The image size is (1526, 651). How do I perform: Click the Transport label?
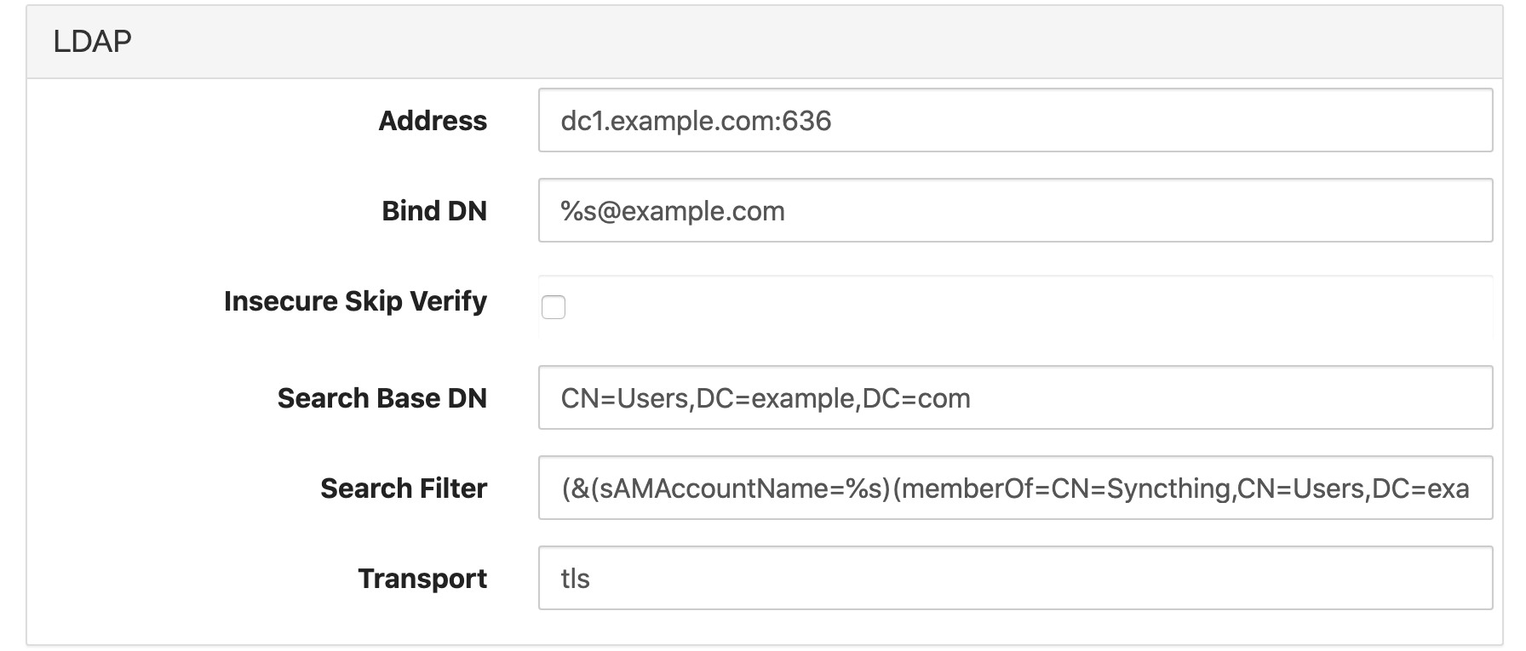[x=422, y=579]
